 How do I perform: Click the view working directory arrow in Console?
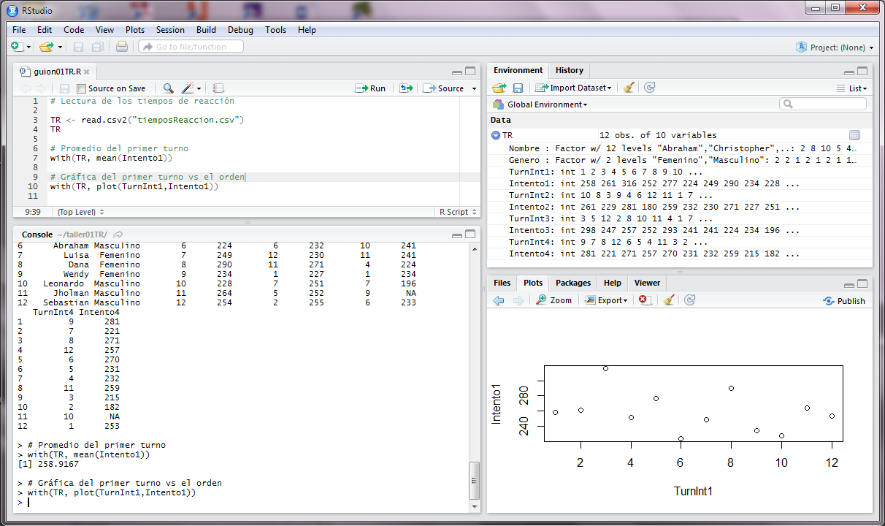pyautogui.click(x=118, y=235)
